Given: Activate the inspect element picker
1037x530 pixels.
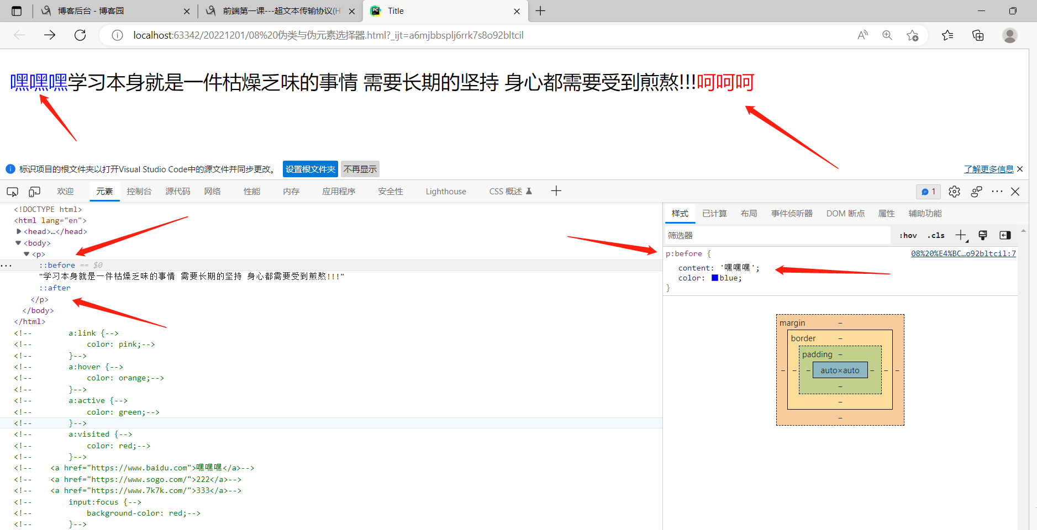Looking at the screenshot, I should tap(12, 192).
